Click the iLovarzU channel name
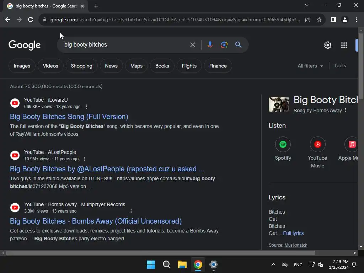Screen dimensions: 364x273 [x=58, y=100]
